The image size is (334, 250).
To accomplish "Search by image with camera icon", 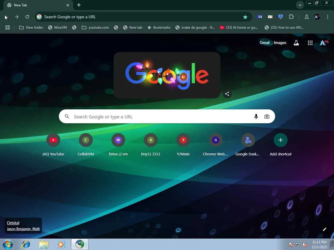I will [x=267, y=117].
